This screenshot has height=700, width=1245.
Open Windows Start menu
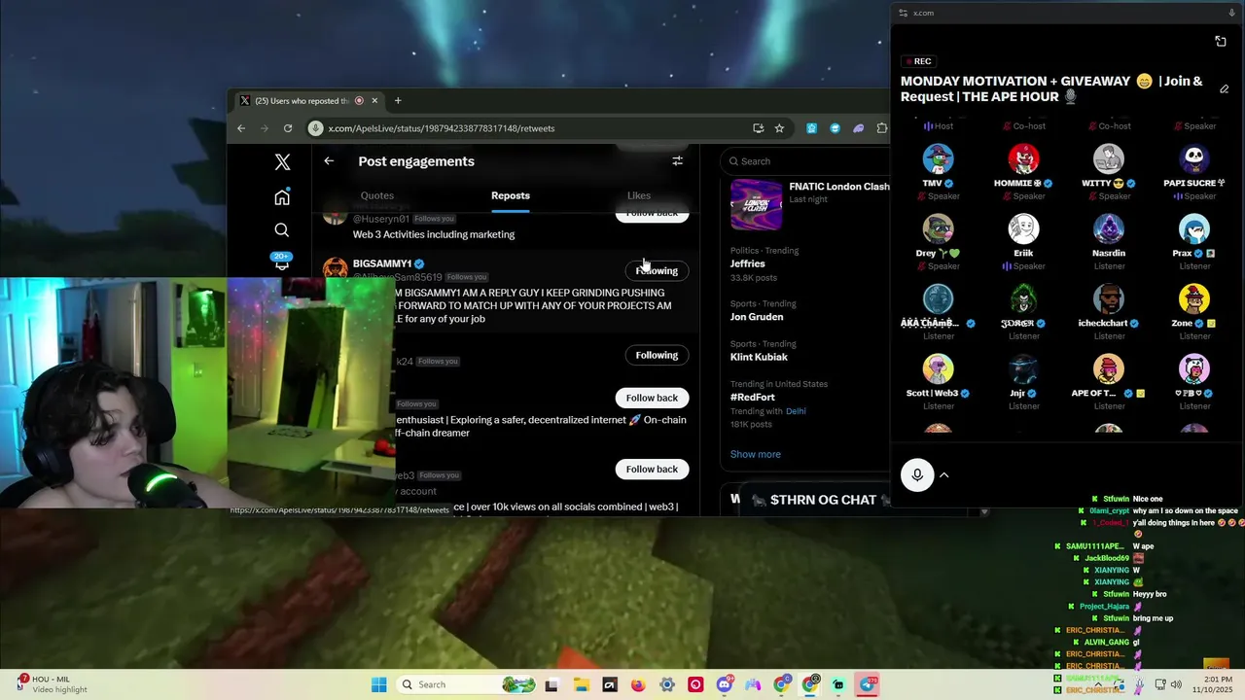378,684
